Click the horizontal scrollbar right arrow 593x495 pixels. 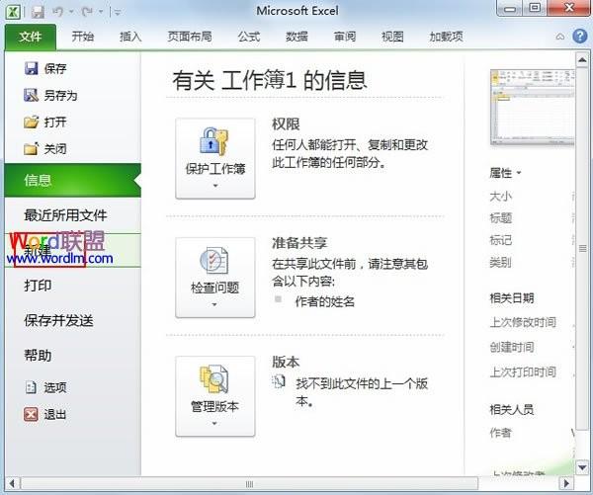coord(566,484)
